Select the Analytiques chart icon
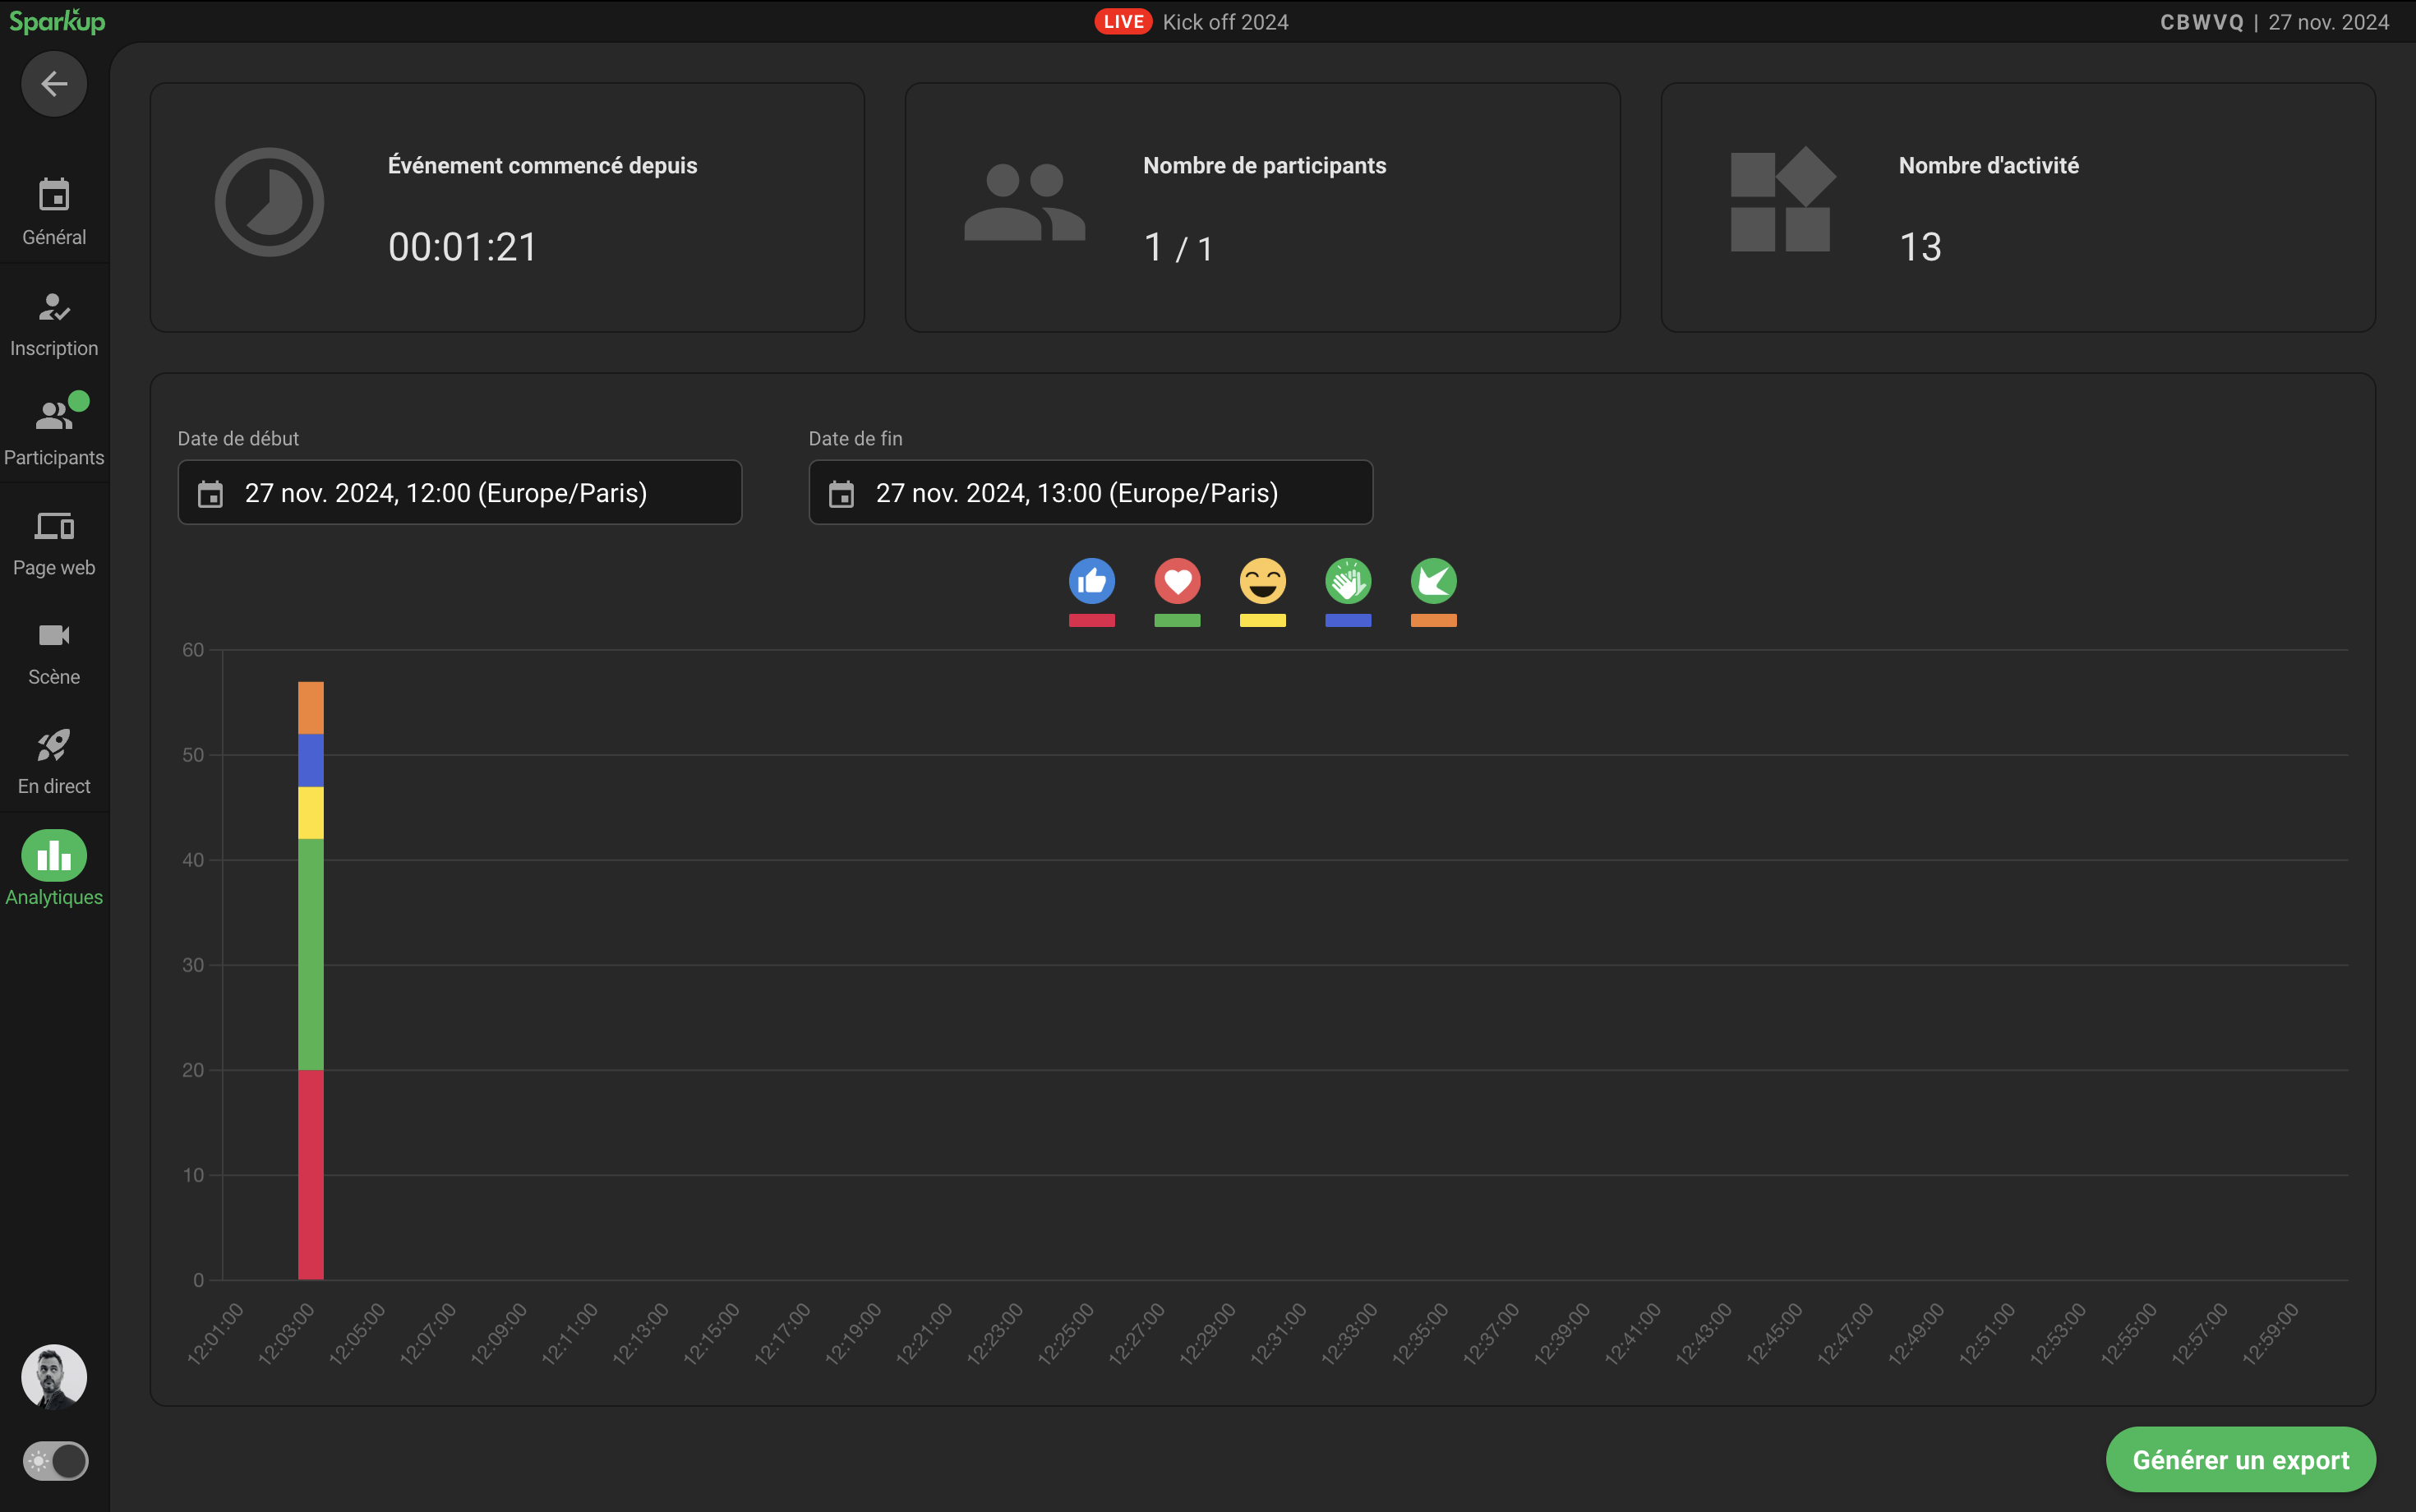This screenshot has height=1512, width=2416. point(54,856)
